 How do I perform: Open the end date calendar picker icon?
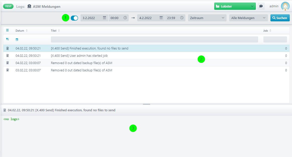click(161, 18)
